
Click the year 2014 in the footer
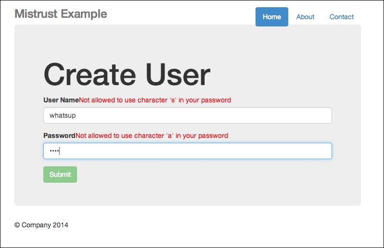pos(61,224)
